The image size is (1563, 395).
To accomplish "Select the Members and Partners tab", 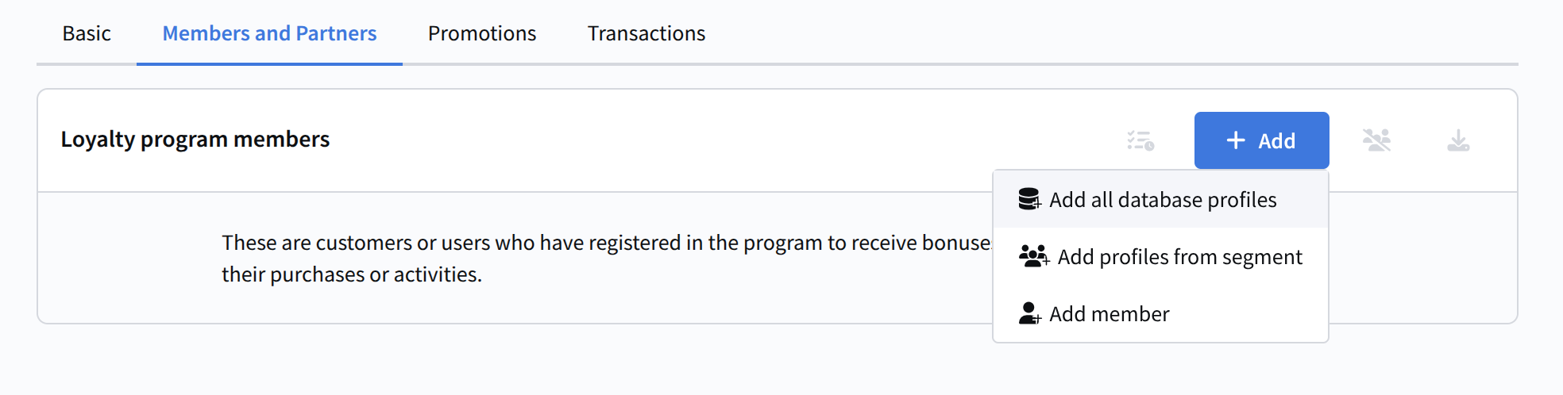I will [x=269, y=33].
